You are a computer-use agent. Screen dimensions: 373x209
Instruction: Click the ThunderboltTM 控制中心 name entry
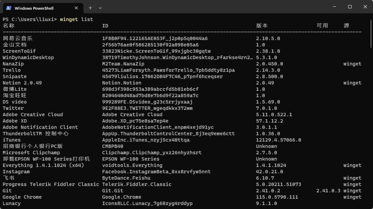pyautogui.click(x=36, y=134)
